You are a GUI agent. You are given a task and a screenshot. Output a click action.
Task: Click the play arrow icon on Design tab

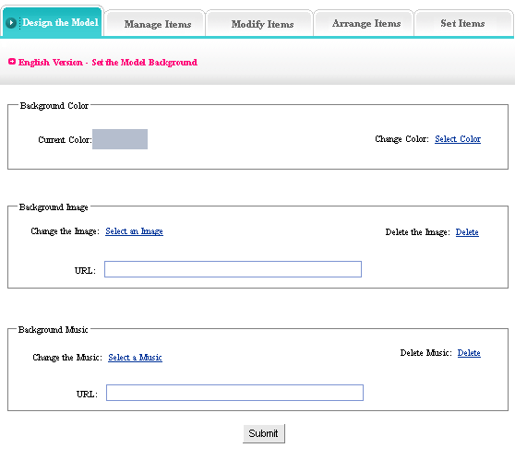point(11,23)
